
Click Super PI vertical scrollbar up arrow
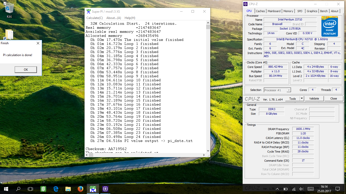click(208, 23)
